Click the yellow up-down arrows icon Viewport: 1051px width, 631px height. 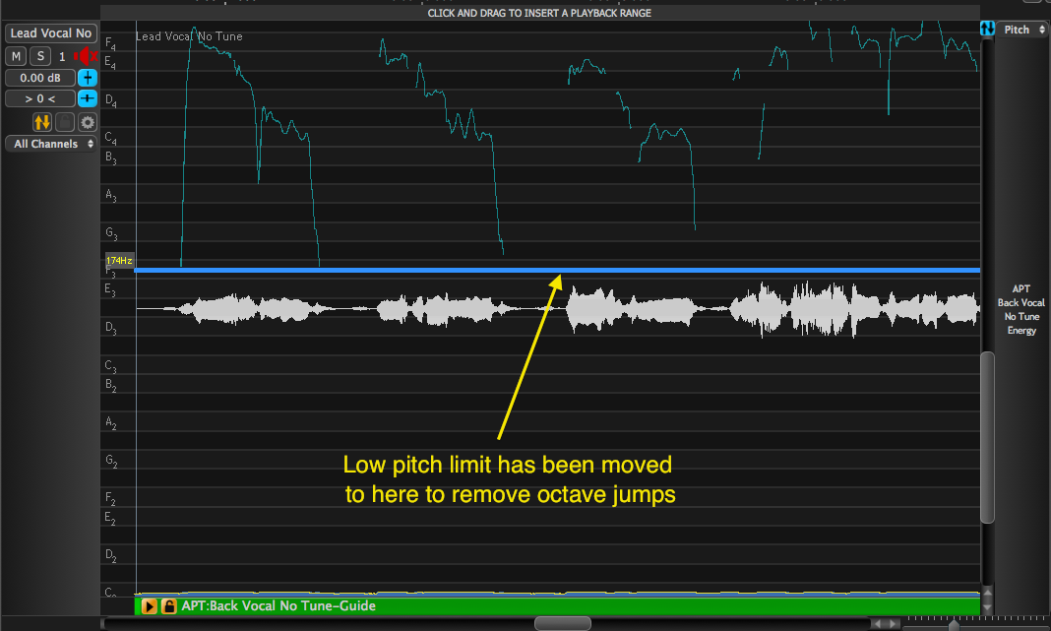point(42,122)
